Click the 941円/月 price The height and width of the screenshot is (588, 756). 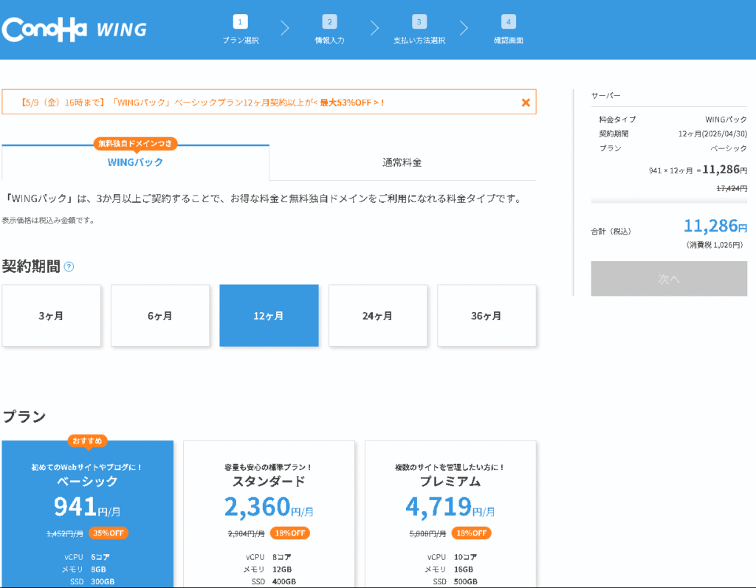pyautogui.click(x=87, y=507)
